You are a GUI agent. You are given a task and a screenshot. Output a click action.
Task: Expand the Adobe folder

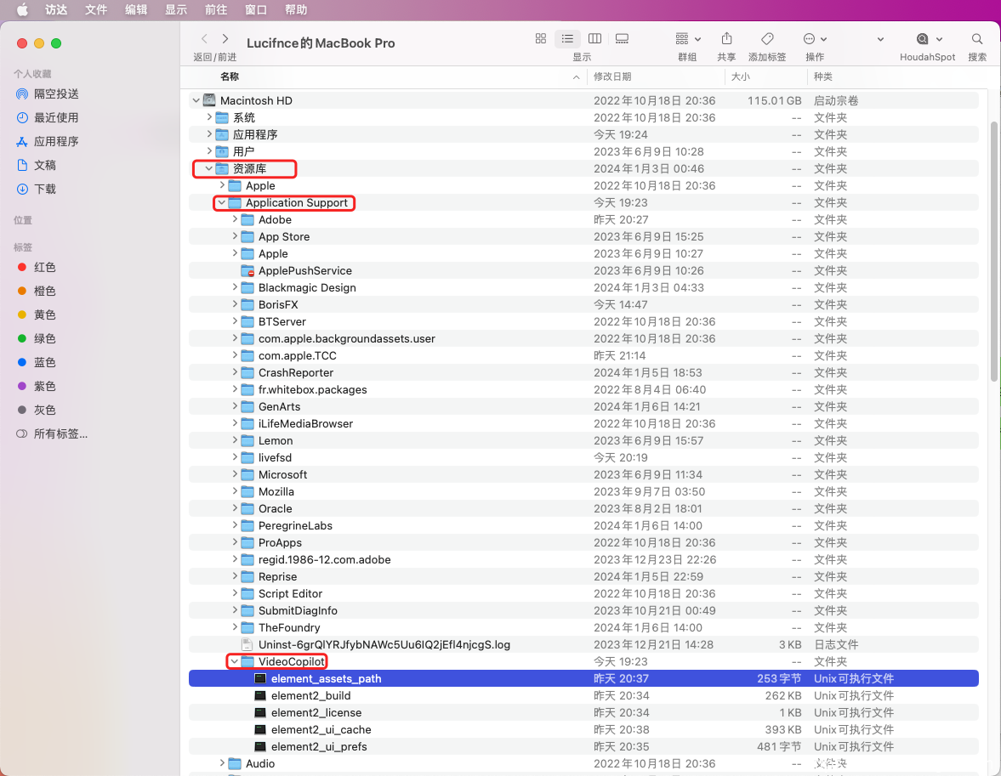236,219
